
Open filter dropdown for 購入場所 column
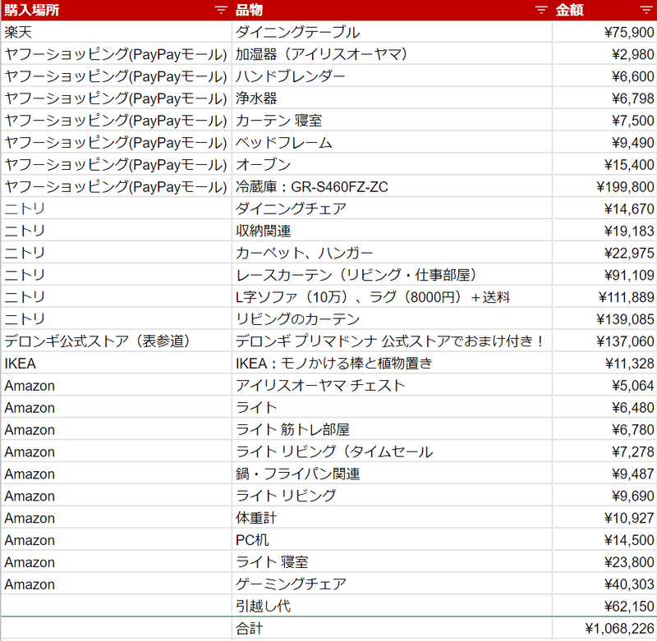(x=220, y=10)
